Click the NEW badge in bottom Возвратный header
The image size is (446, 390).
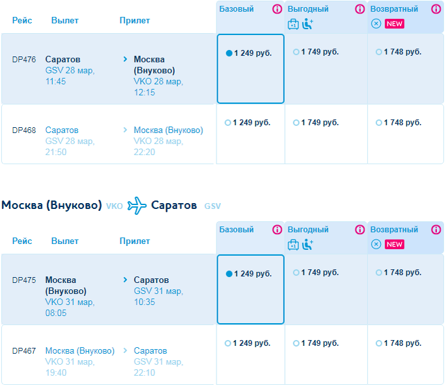(x=395, y=245)
